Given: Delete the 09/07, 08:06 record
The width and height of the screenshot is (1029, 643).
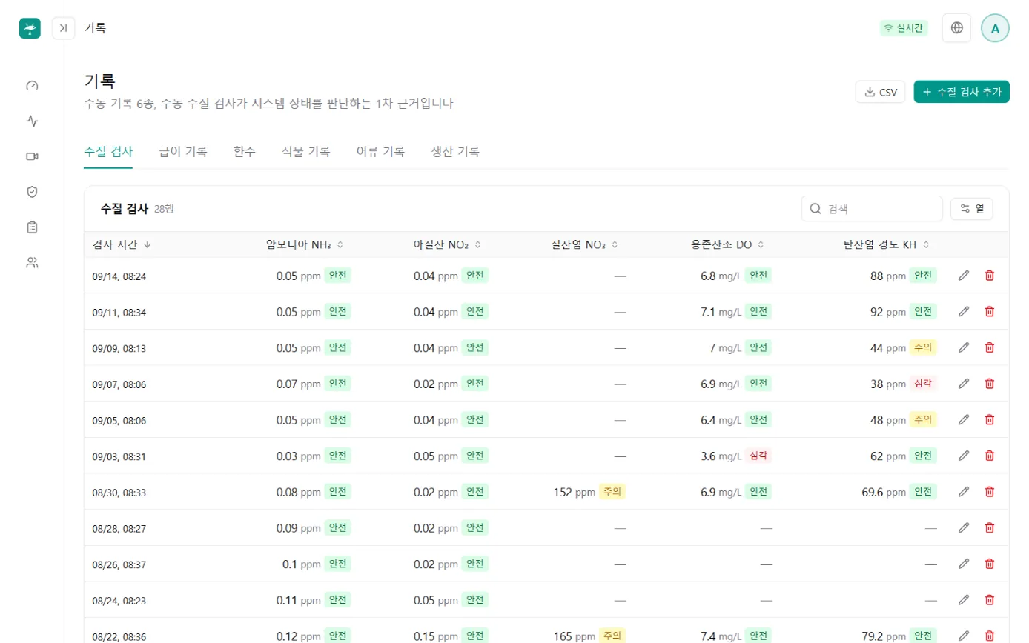Looking at the screenshot, I should pos(989,384).
